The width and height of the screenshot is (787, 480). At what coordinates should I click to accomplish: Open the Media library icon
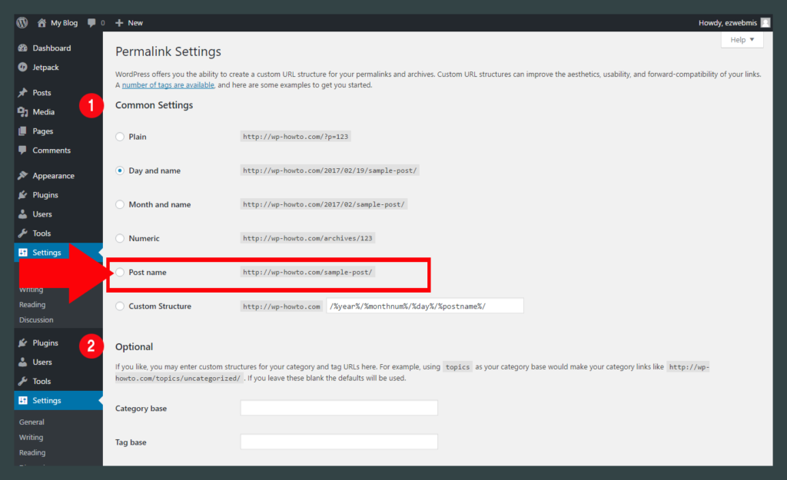coord(22,112)
